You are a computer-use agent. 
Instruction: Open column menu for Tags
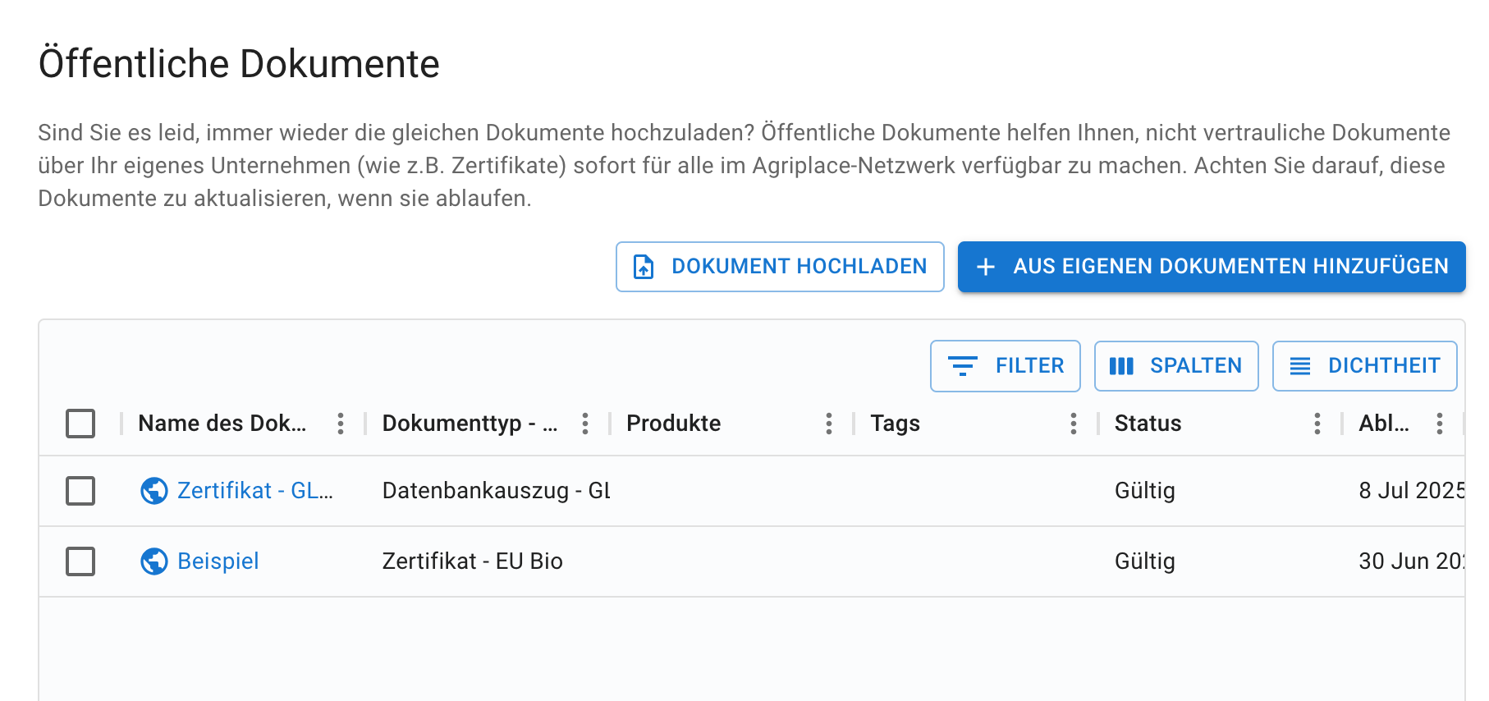pyautogui.click(x=1074, y=424)
